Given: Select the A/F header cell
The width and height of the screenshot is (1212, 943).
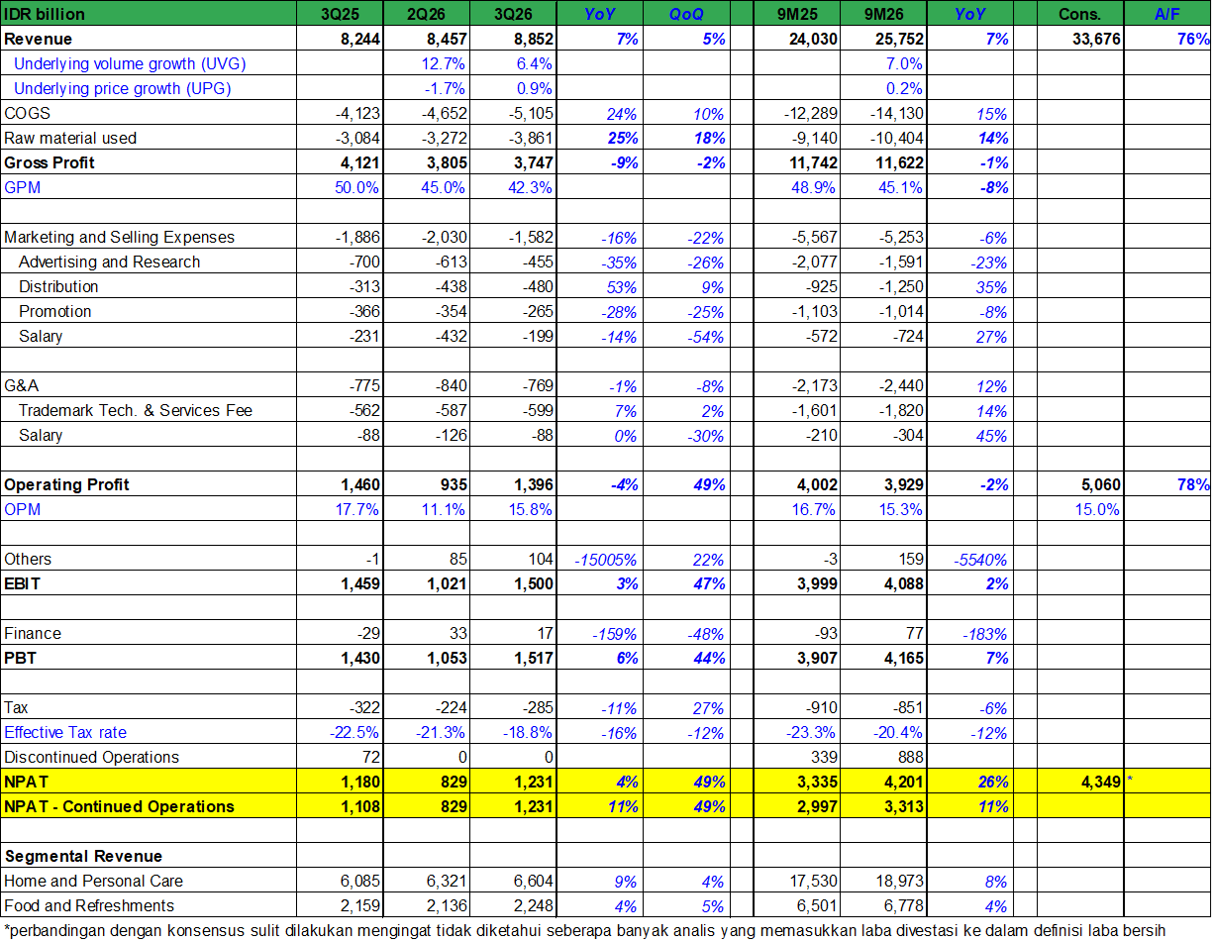Looking at the screenshot, I should [1167, 14].
